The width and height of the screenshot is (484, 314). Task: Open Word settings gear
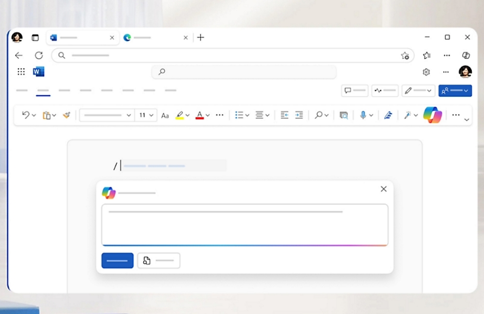pyautogui.click(x=426, y=72)
